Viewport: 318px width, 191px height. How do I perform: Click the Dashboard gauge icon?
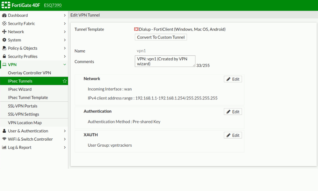pyautogui.click(x=4, y=15)
